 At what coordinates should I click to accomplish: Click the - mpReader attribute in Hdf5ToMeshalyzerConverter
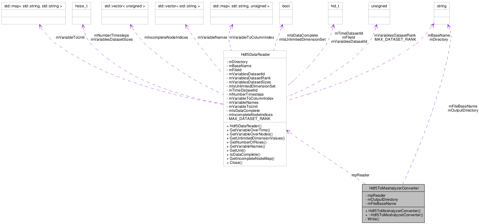[375, 196]
